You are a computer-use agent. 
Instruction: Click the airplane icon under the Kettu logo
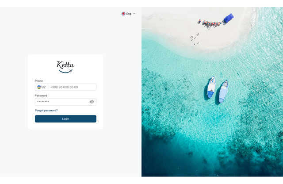point(71,71)
